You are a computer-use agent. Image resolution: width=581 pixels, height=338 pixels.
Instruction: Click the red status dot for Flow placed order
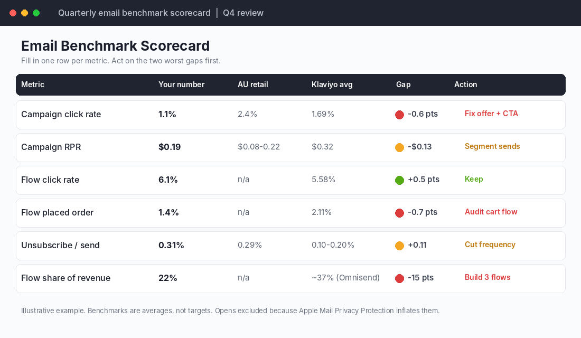[x=399, y=213]
